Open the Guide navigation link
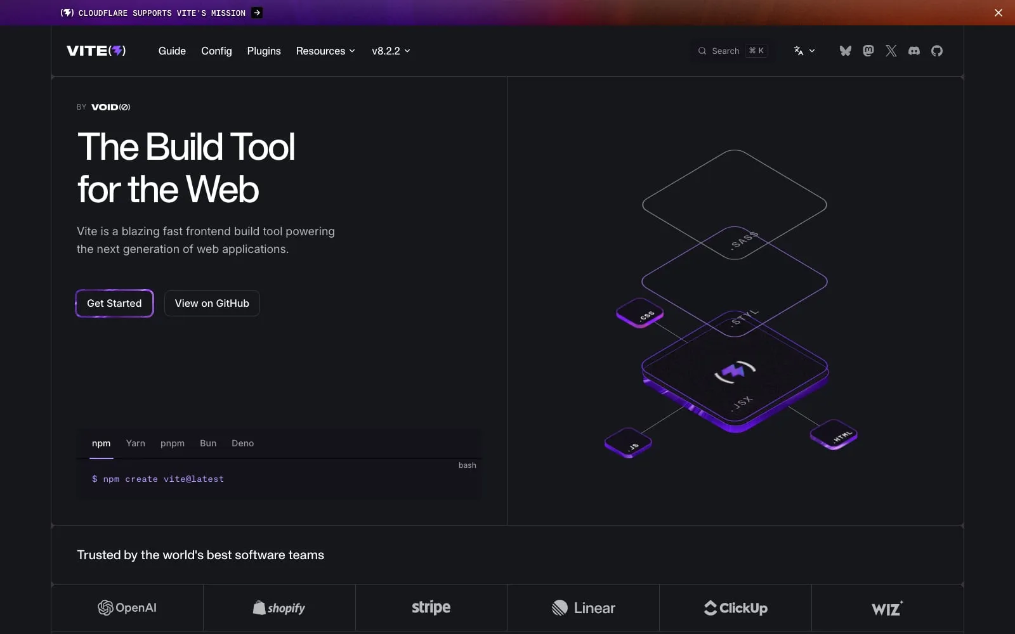 [172, 51]
